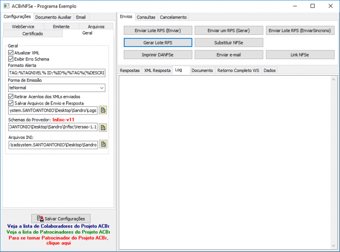Open the Certificado settings tab
Image resolution: width=340 pixels, height=252 pixels.
pyautogui.click(x=33, y=33)
